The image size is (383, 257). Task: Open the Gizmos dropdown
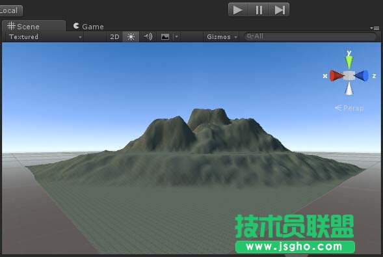click(x=222, y=37)
